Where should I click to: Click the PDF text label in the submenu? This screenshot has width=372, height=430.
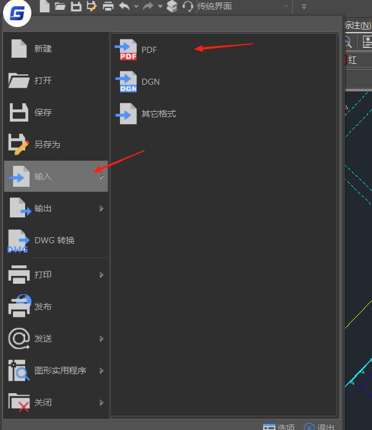pyautogui.click(x=149, y=50)
